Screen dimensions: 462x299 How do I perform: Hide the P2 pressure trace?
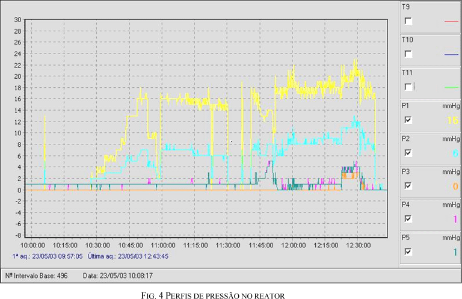[408, 153]
